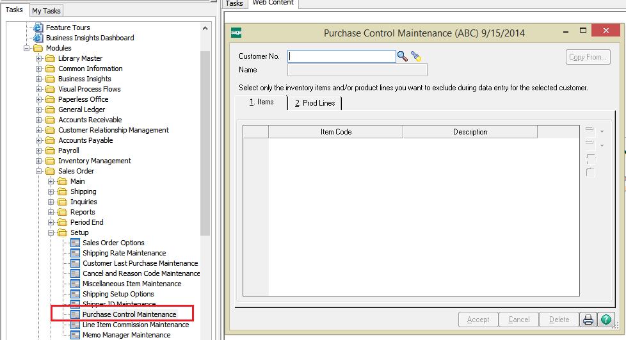Open Shipper ID Maintenance task
This screenshot has height=340, width=626.
119,304
